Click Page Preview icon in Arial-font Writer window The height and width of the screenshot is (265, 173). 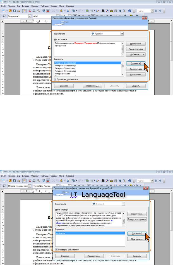coord(38,11)
